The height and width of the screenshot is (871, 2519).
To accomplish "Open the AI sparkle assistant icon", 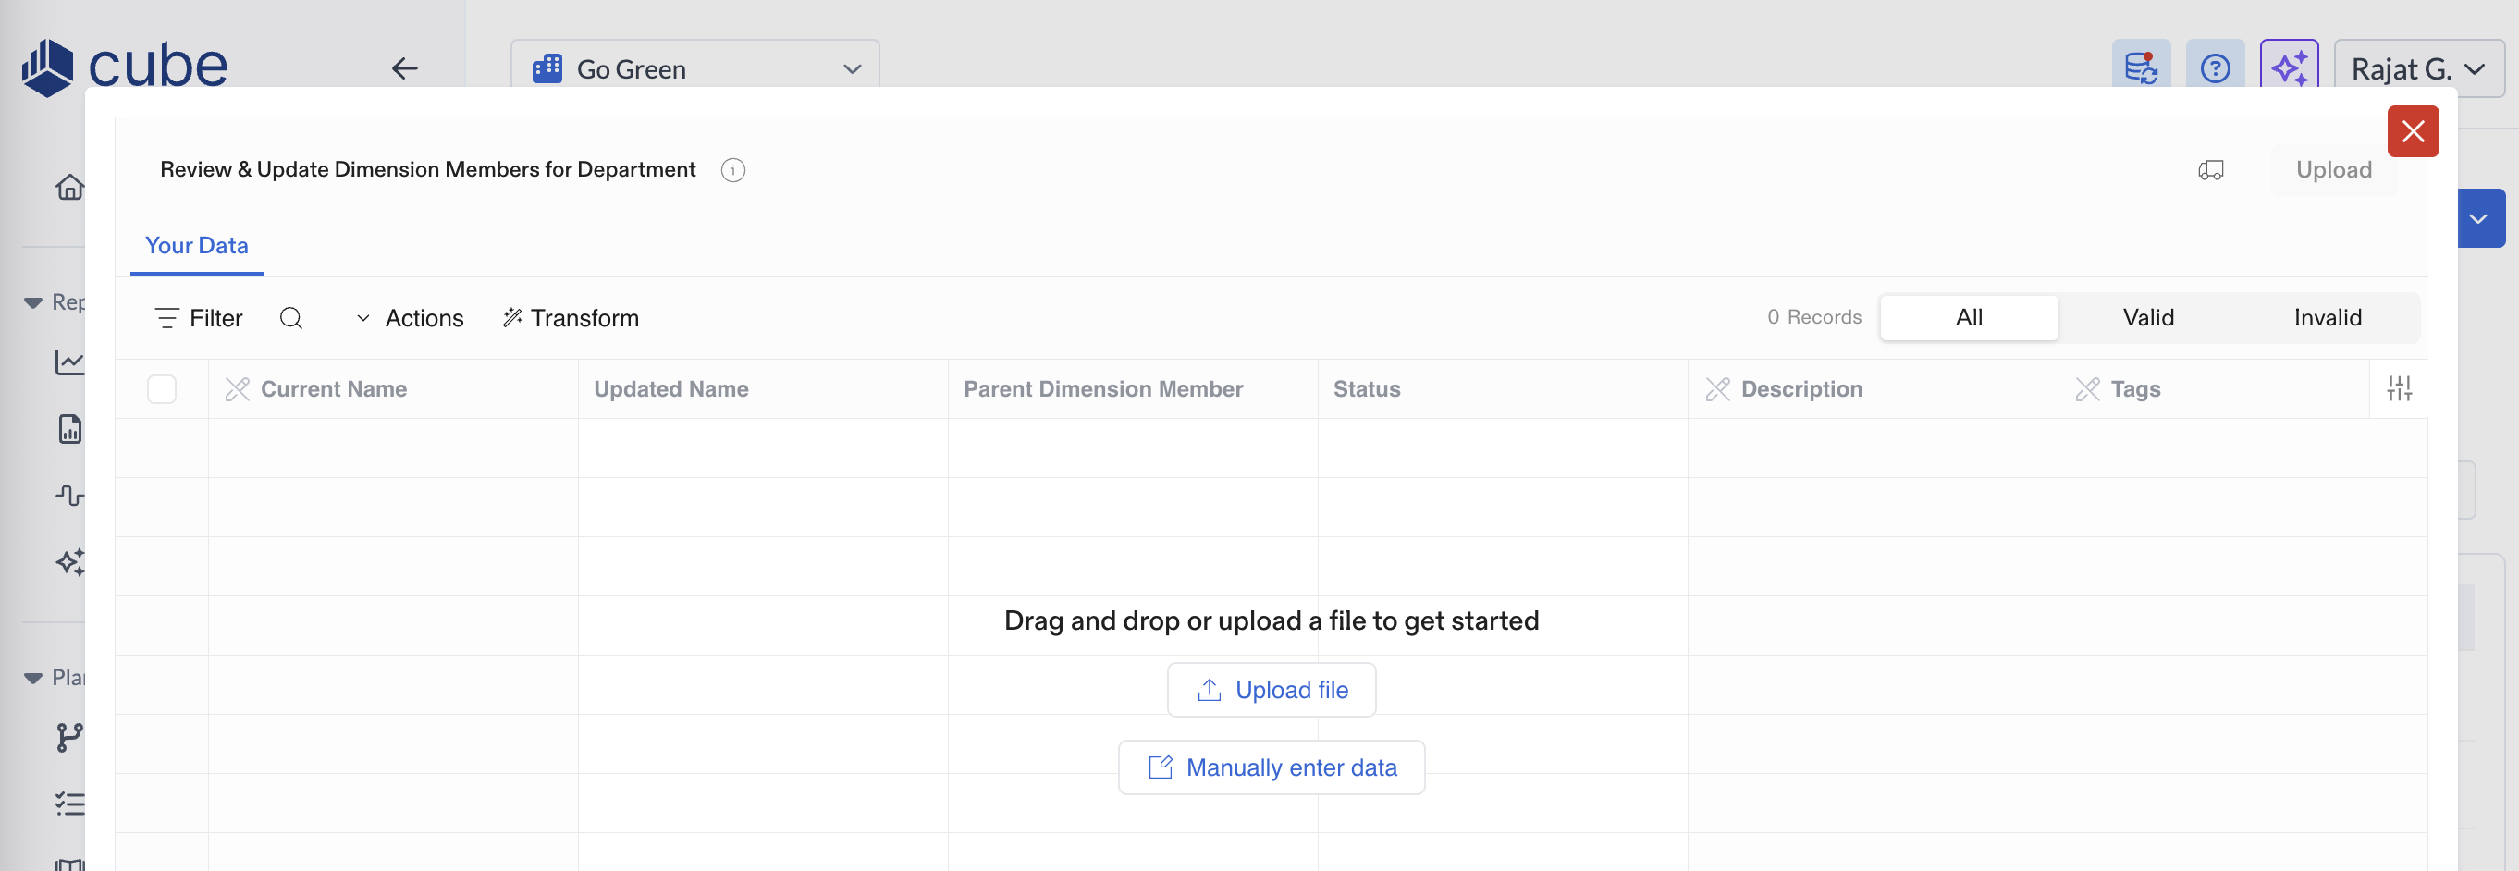I will click(2288, 68).
